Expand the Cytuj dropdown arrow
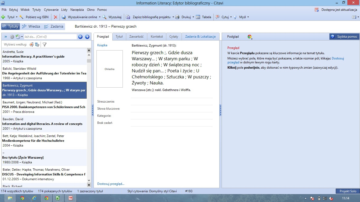This screenshot has height=202, width=360. coord(231,17)
